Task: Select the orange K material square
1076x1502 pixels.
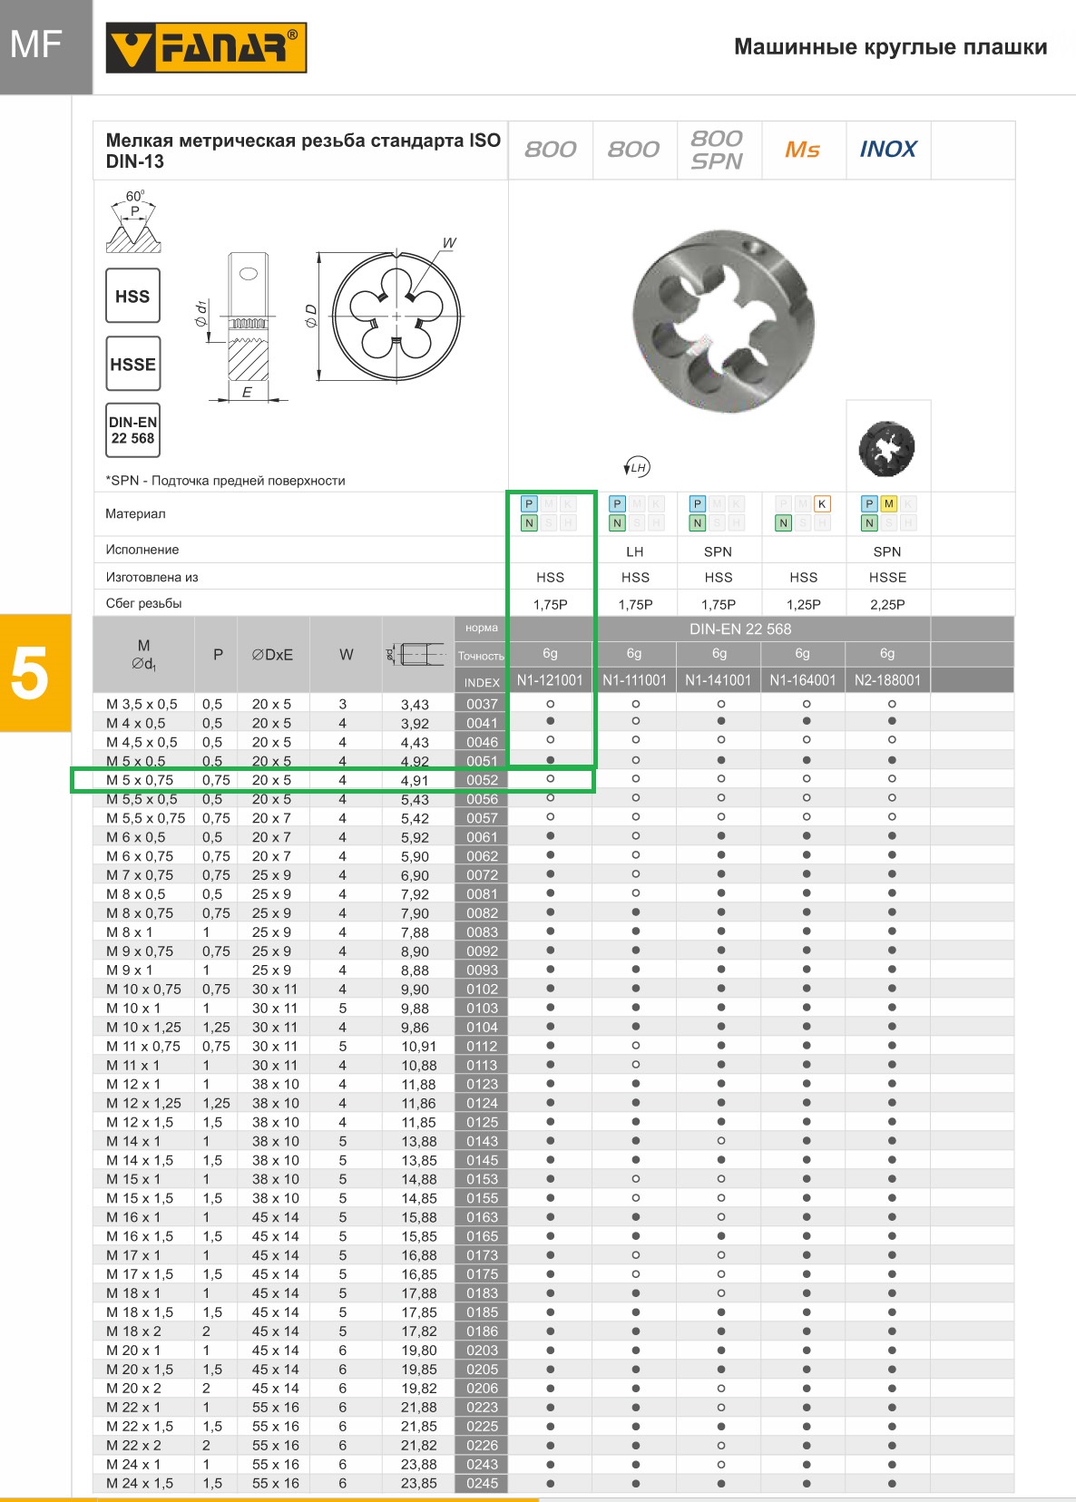Action: [822, 504]
